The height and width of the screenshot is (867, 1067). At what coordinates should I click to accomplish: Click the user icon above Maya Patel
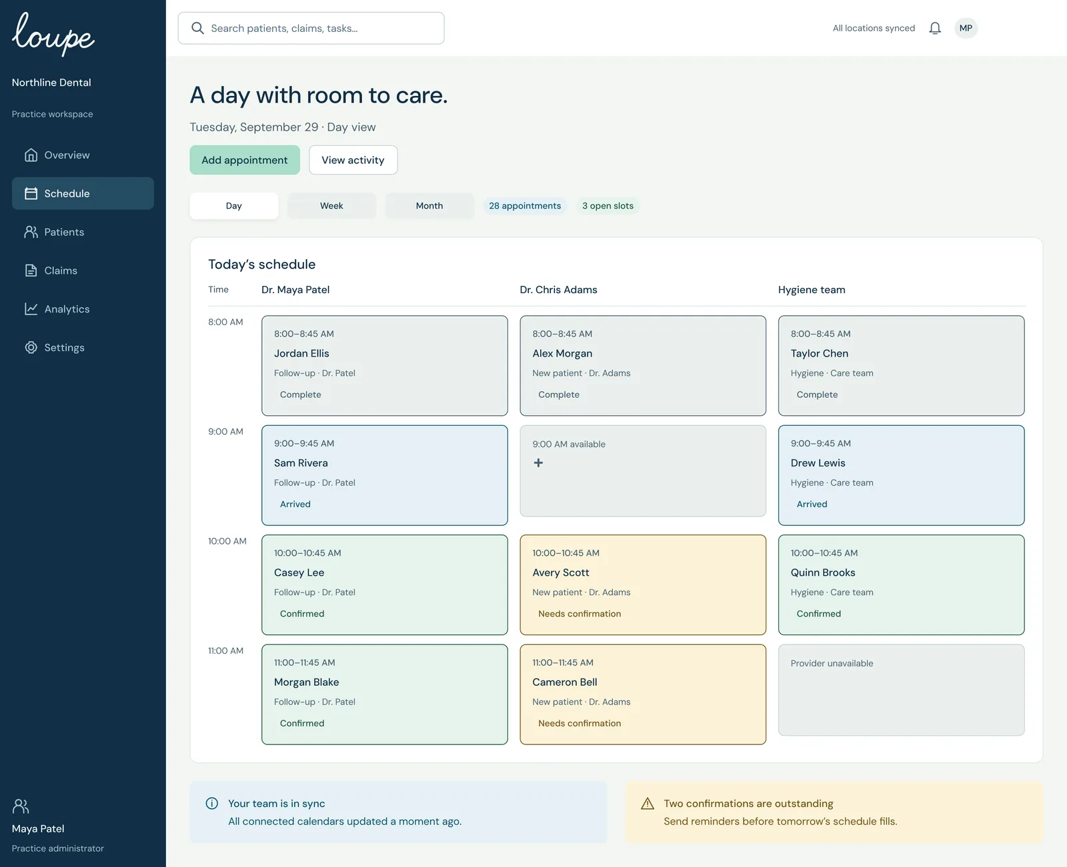pyautogui.click(x=21, y=806)
